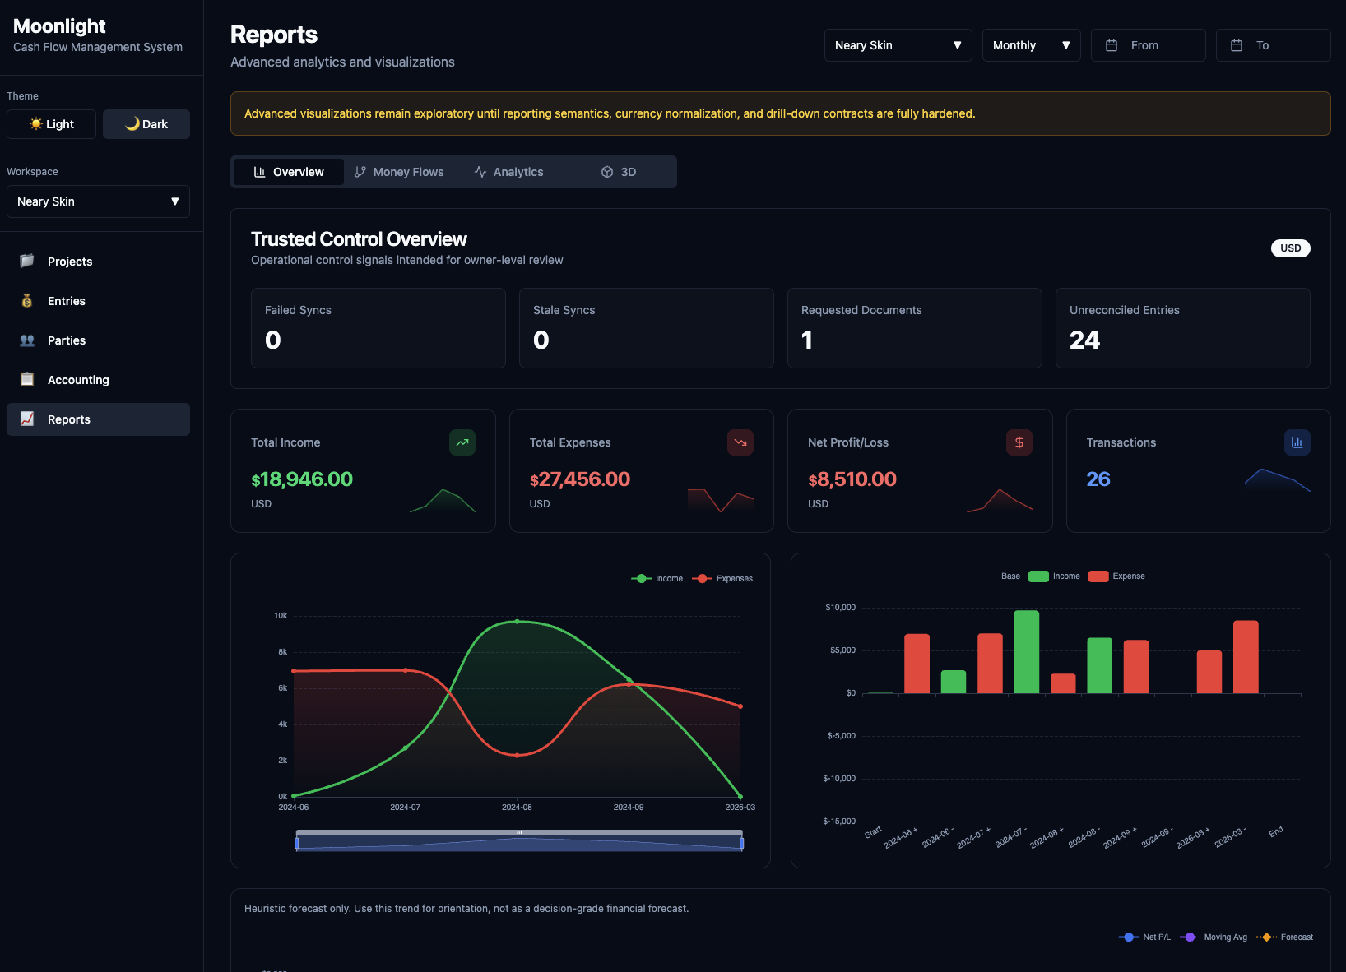Viewport: 1346px width, 972px height.
Task: Click the bar chart icon on Overview tab
Action: pos(260,172)
